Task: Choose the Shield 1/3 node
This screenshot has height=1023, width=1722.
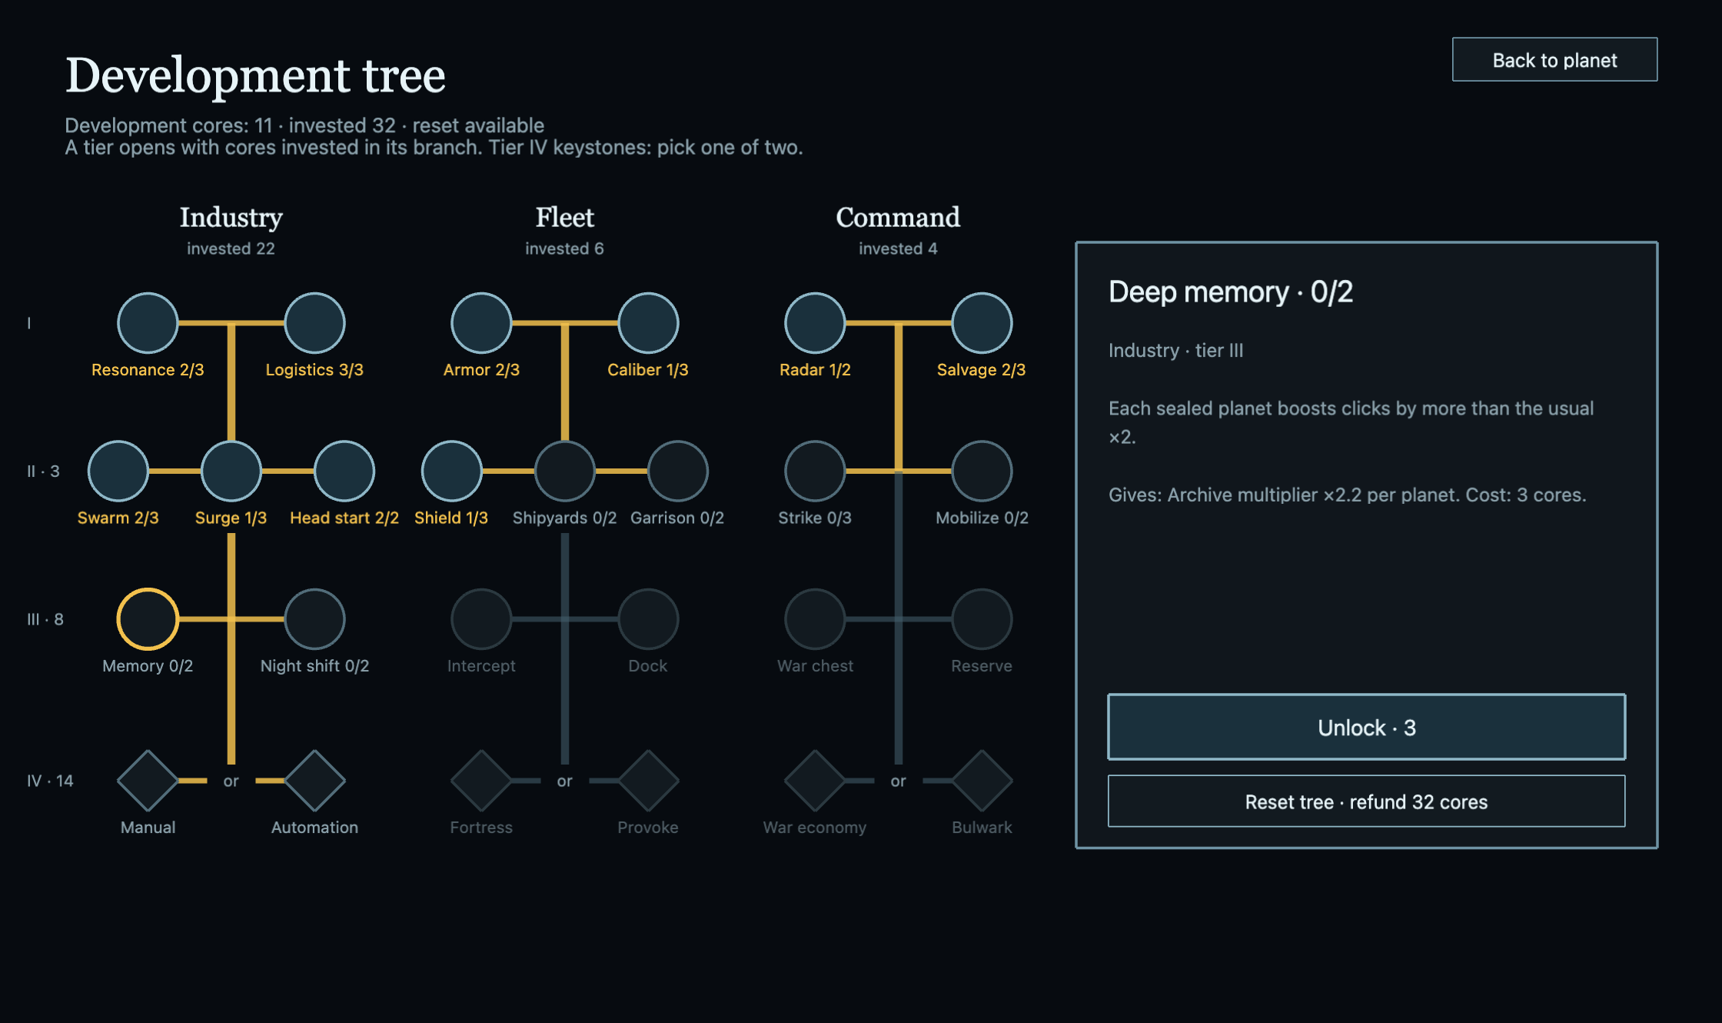Action: [452, 471]
